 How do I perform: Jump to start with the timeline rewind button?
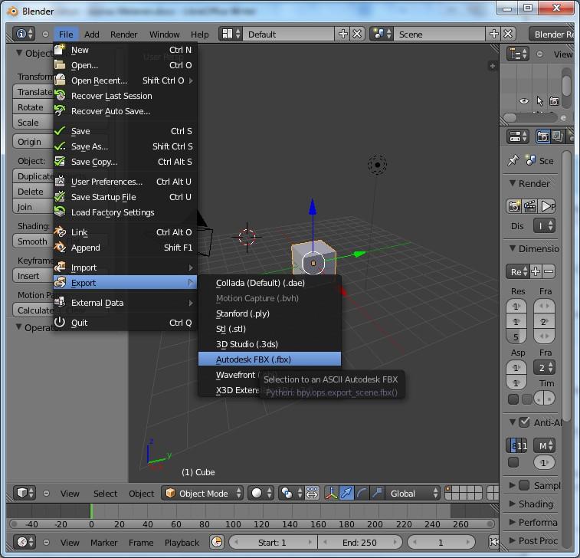click(x=494, y=543)
